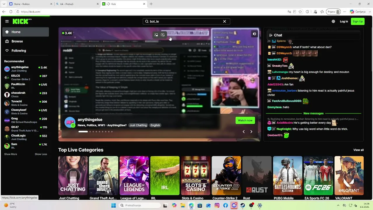
Task: Select Greg's channel avatar
Action: click(x=7, y=120)
